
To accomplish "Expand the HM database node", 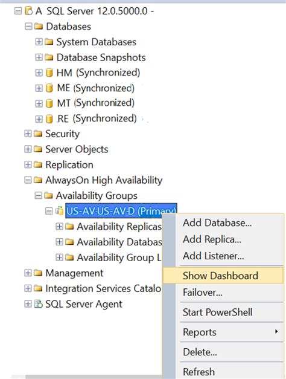I will [39, 73].
